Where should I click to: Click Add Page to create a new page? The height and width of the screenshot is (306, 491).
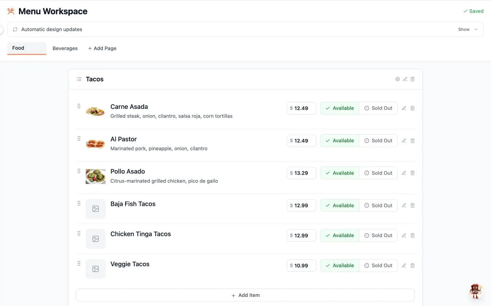pos(102,48)
